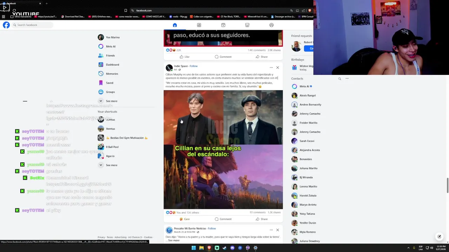
Task: Open Pescaito Mi Barrio post options menu
Action: click(271, 230)
